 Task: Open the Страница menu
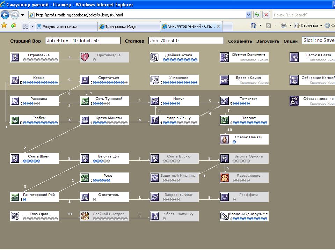308,25
